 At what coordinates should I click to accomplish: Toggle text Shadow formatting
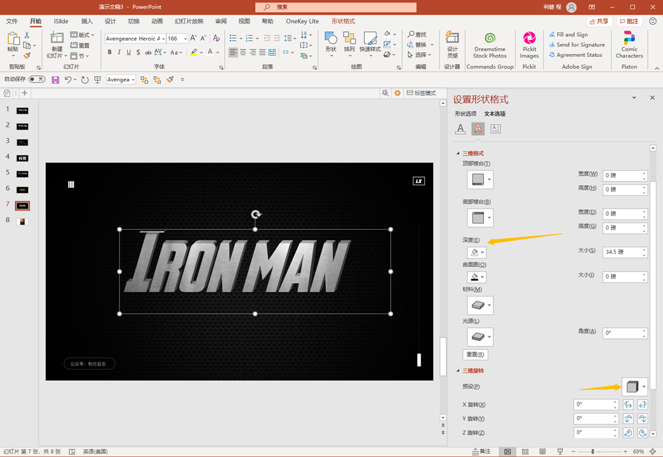point(138,53)
